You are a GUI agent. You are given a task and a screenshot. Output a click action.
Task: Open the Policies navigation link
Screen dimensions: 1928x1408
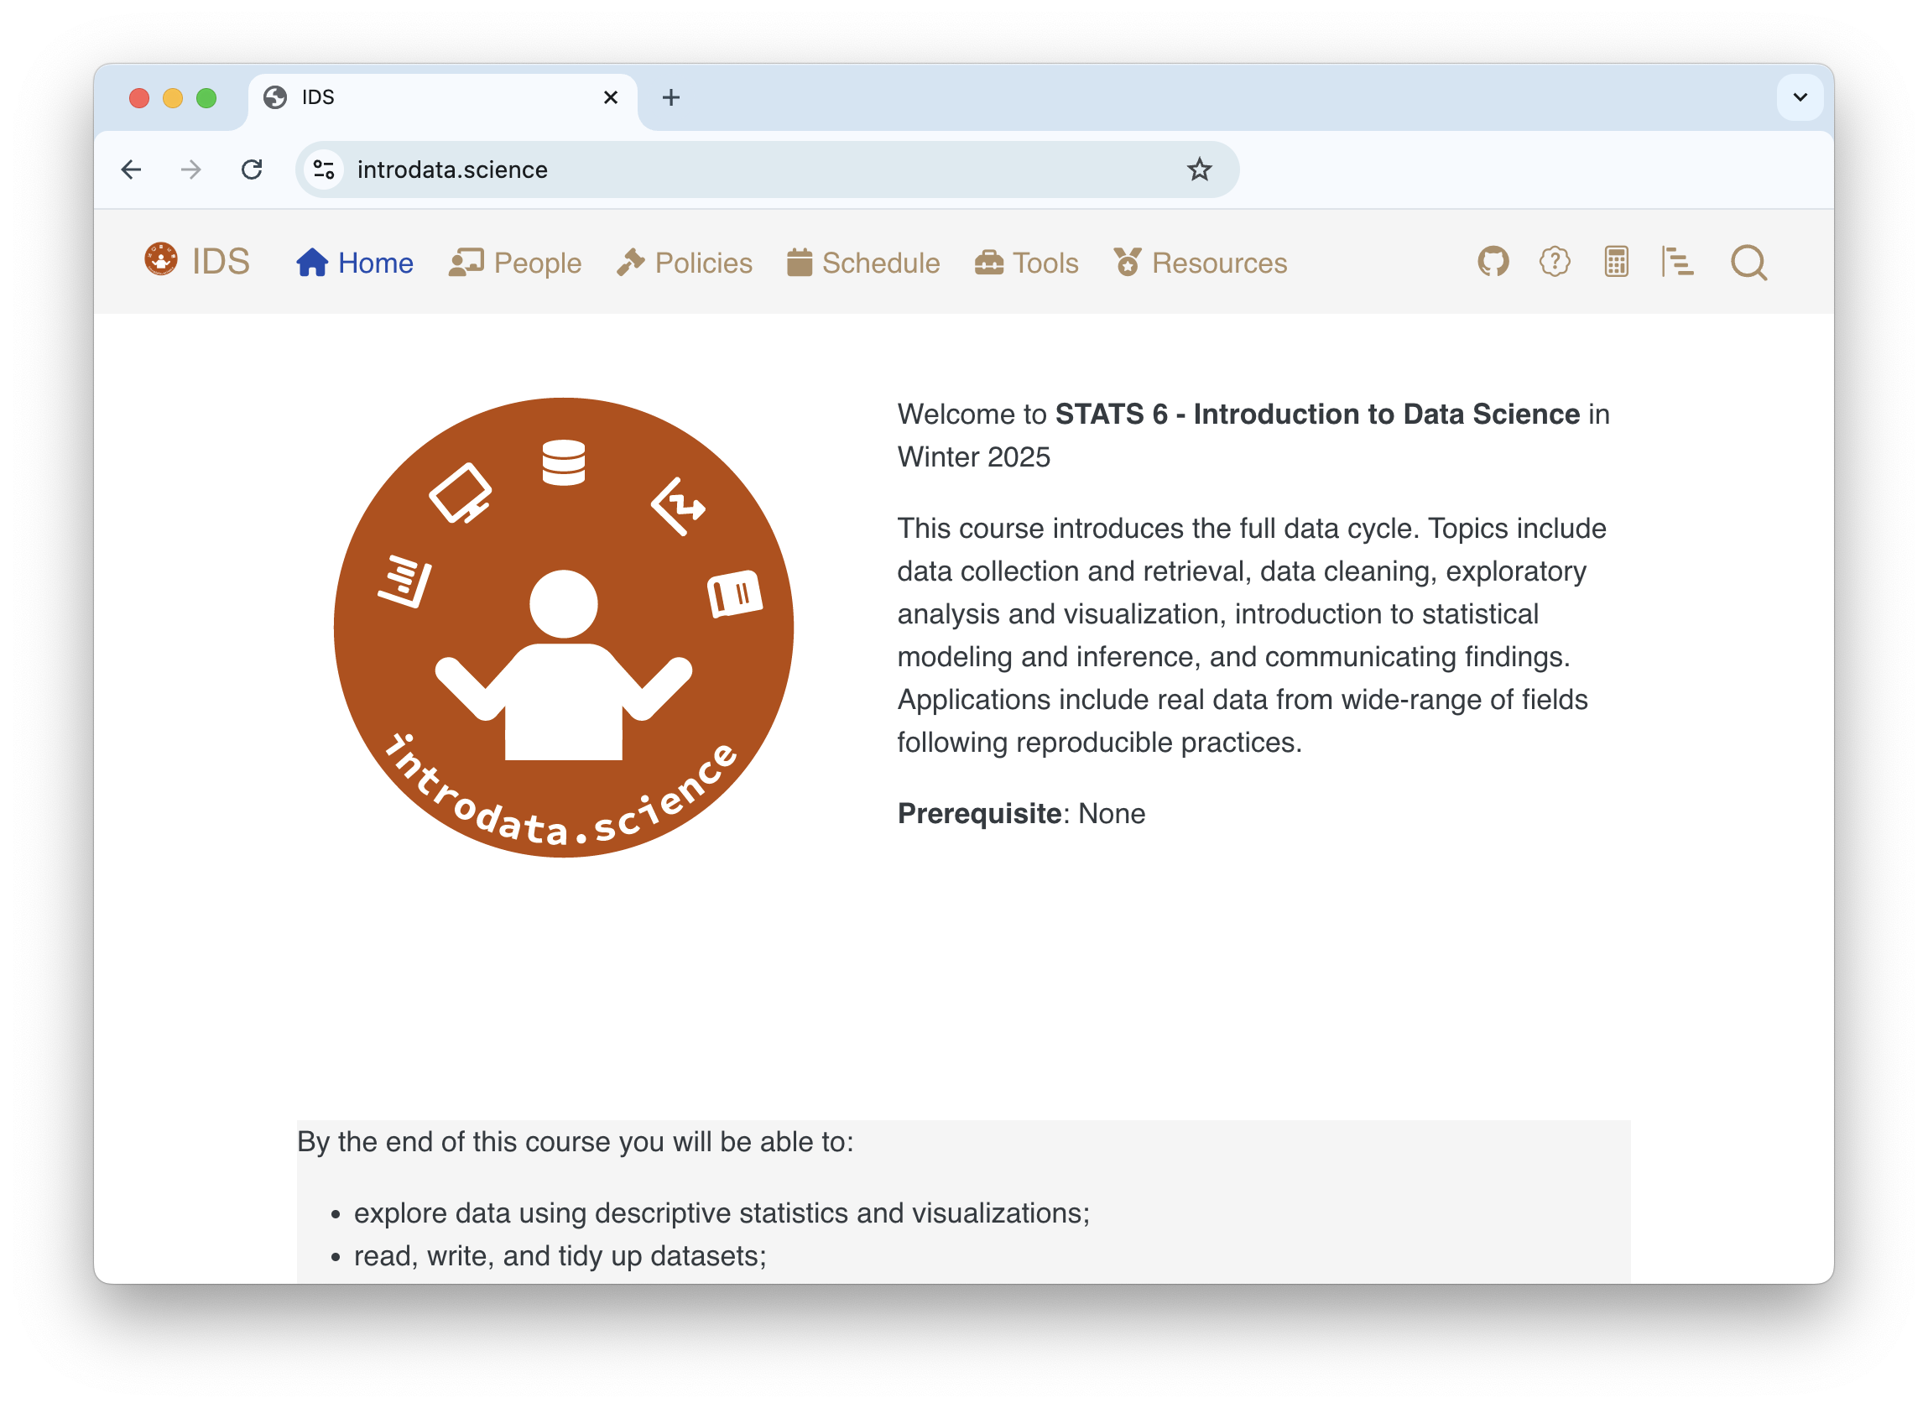(701, 263)
